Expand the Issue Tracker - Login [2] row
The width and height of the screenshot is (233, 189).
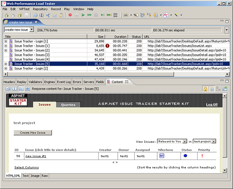tap(6, 69)
